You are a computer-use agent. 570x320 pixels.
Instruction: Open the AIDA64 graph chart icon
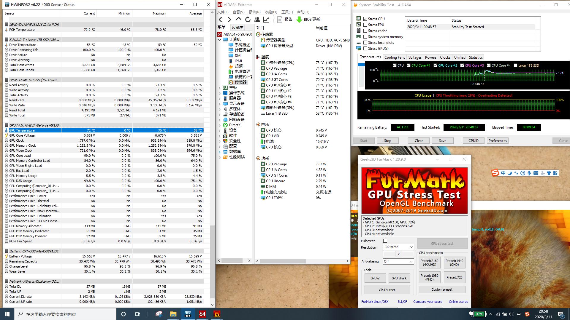[266, 20]
